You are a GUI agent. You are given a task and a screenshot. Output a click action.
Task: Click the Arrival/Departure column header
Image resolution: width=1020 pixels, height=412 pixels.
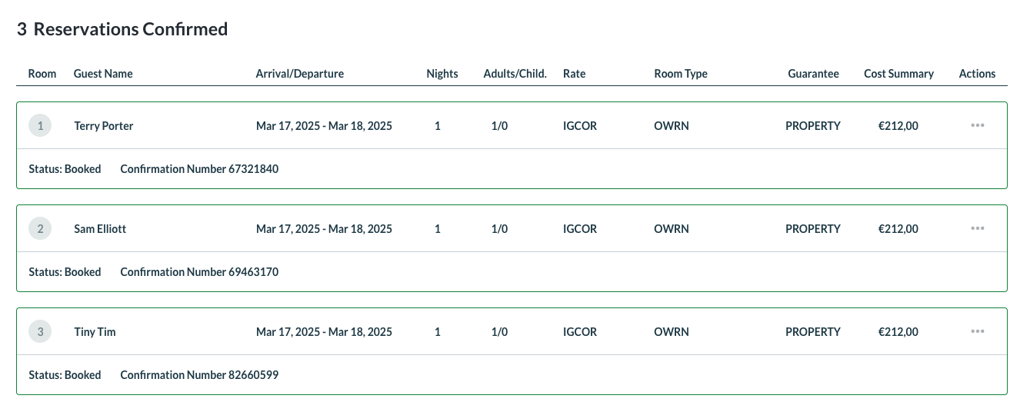(299, 74)
